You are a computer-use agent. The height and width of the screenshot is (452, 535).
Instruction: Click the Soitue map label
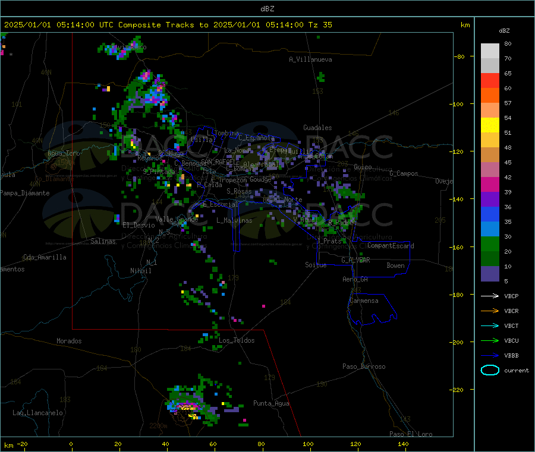(x=316, y=265)
